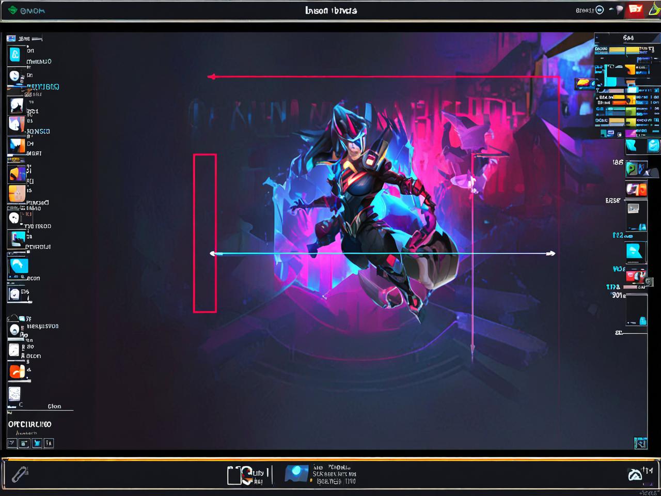Select the peach-colored box icon in left sidebar
This screenshot has height=496, width=661.
click(x=17, y=193)
